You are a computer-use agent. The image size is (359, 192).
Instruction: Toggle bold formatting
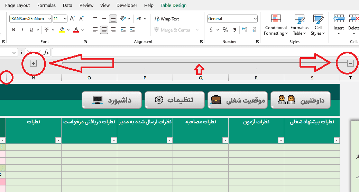[13, 29]
